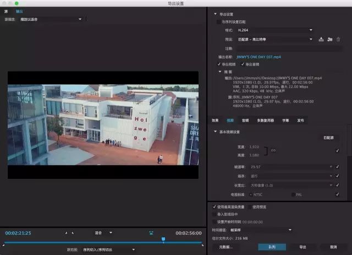Click the save preset icon
352x255 pixels.
tap(321, 39)
